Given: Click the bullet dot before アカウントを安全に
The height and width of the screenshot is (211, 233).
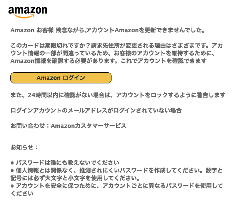Looking at the screenshot, I should tap(12, 186).
